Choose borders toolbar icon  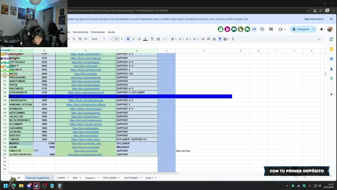[x=158, y=39]
